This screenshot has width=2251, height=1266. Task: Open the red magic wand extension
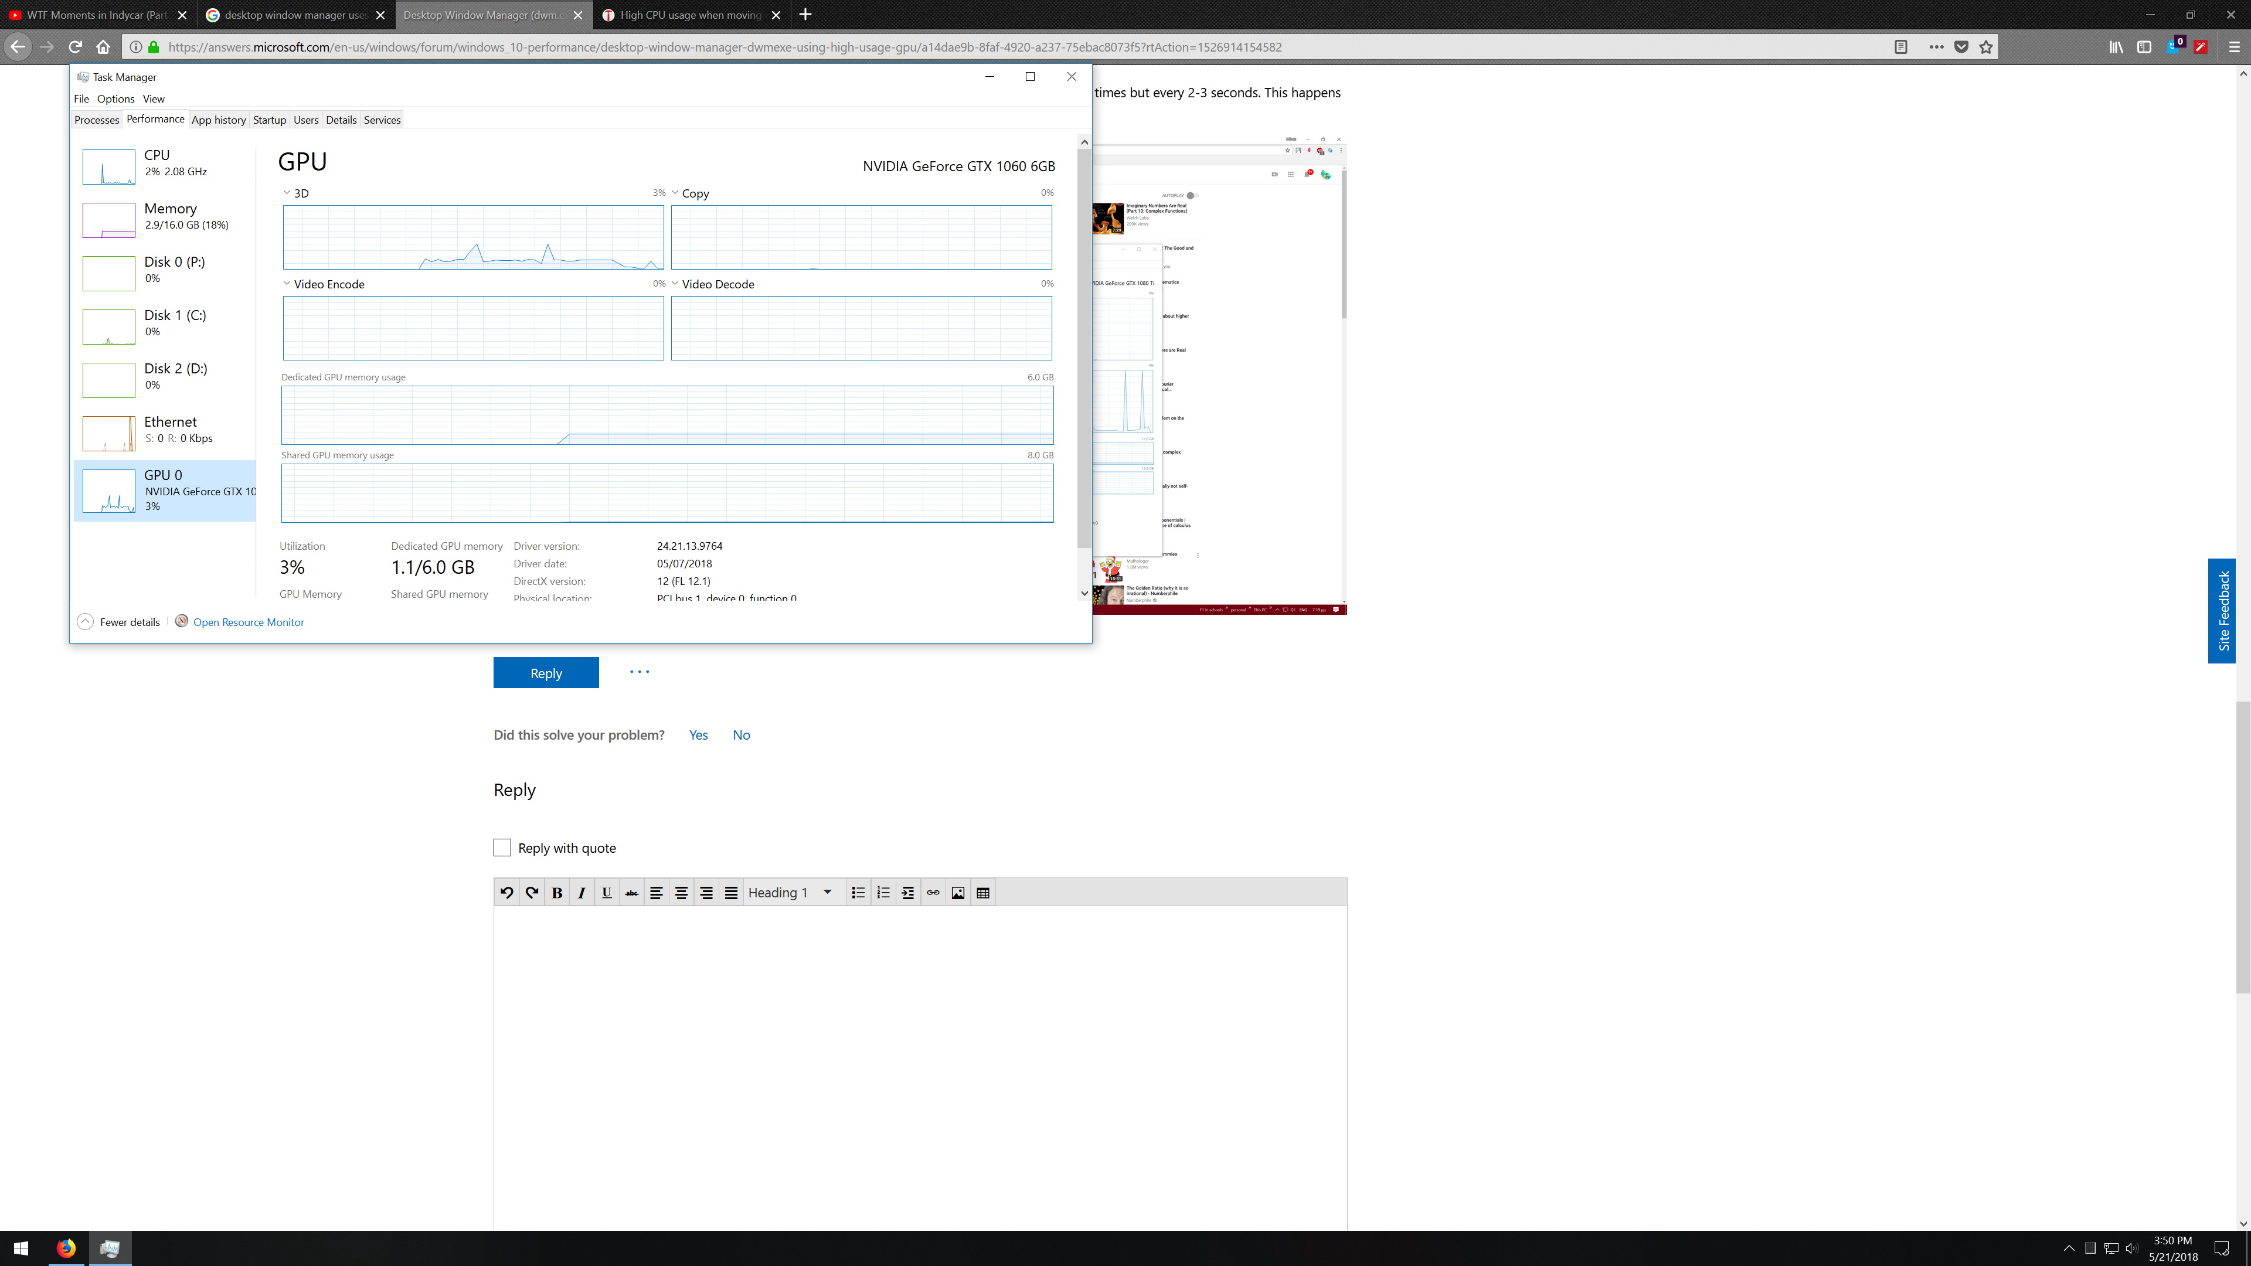(2201, 47)
